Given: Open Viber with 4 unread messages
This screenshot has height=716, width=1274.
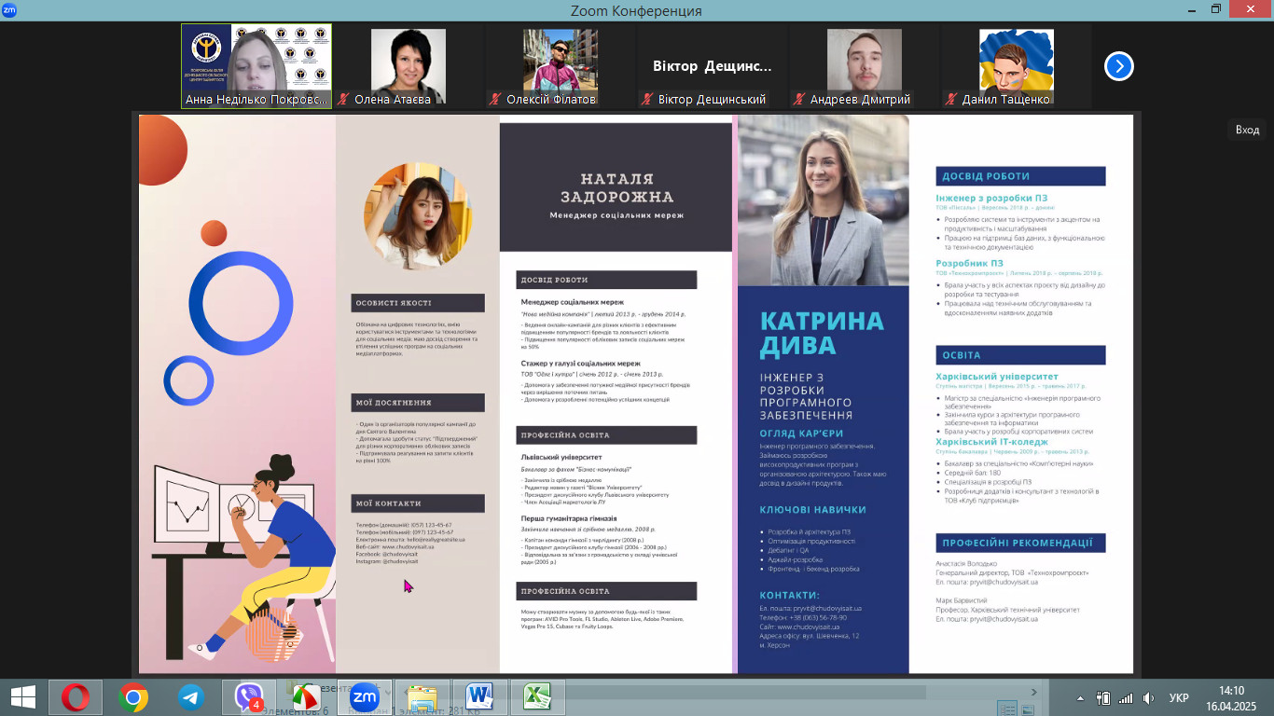Looking at the screenshot, I should 249,696.
